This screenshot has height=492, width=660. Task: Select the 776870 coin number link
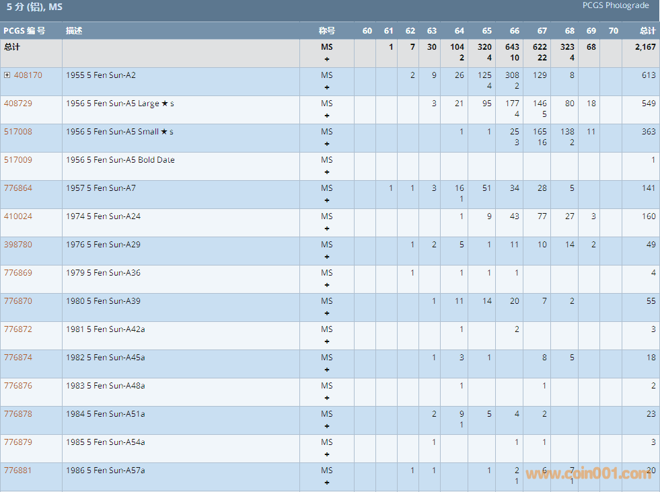coord(17,301)
